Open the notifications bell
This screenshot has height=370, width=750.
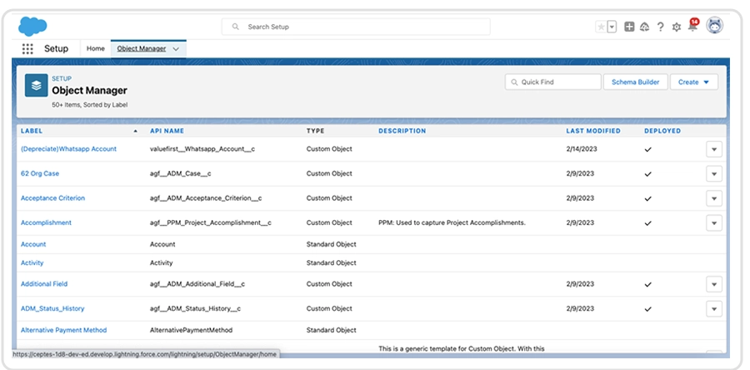[692, 27]
